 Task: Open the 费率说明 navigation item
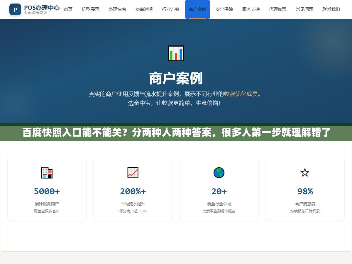[144, 9]
